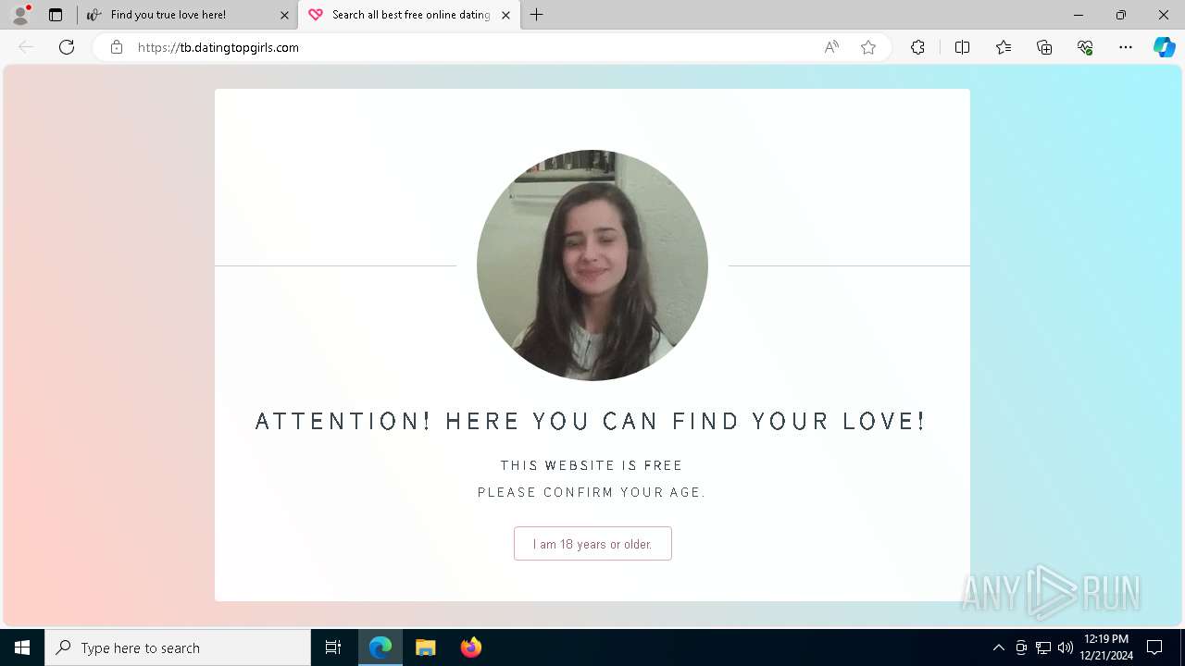Confirm 'I am 18 years or older.'
Screen dimensions: 1185x666
[592, 544]
